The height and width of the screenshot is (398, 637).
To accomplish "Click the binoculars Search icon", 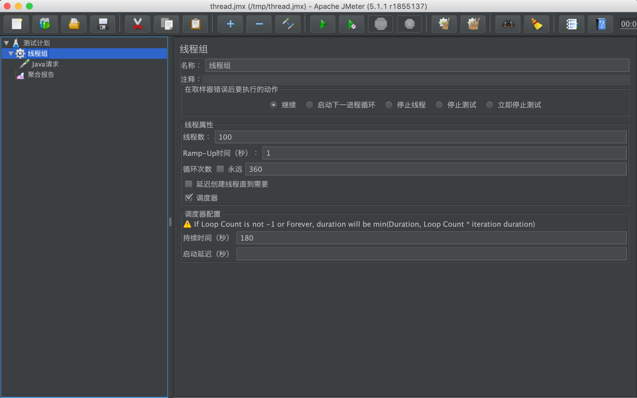I will pos(508,24).
